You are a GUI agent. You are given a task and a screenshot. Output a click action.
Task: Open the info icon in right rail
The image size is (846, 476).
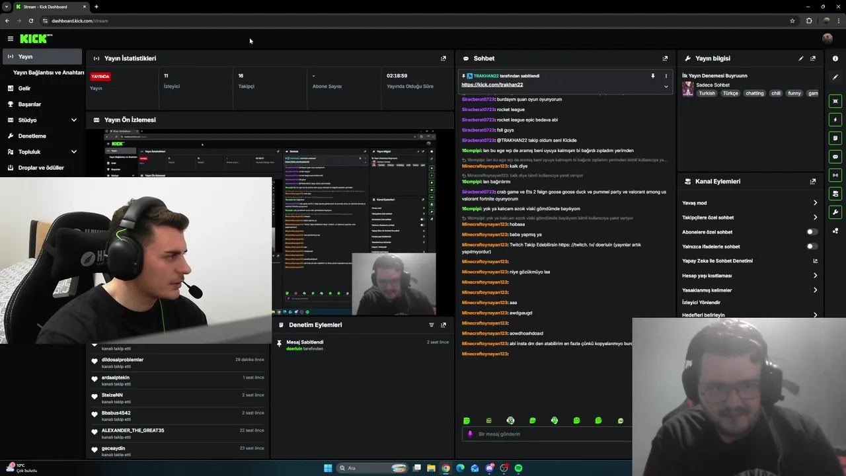(835, 58)
